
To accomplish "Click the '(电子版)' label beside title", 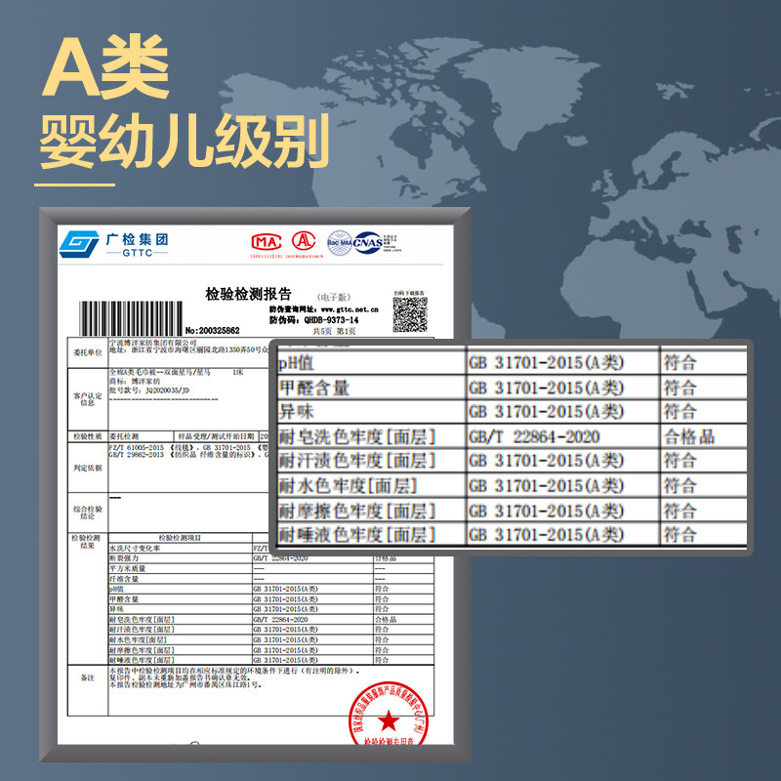I will click(x=334, y=297).
